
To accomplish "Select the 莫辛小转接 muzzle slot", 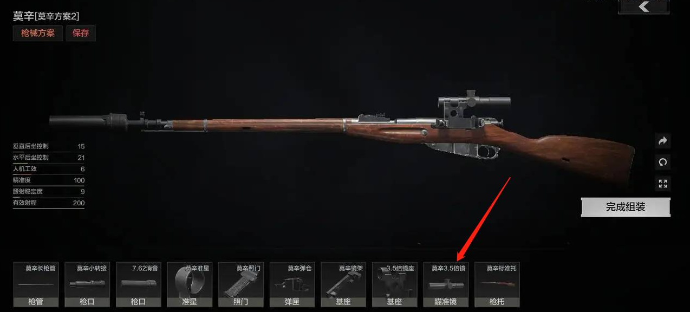I will 87,285.
